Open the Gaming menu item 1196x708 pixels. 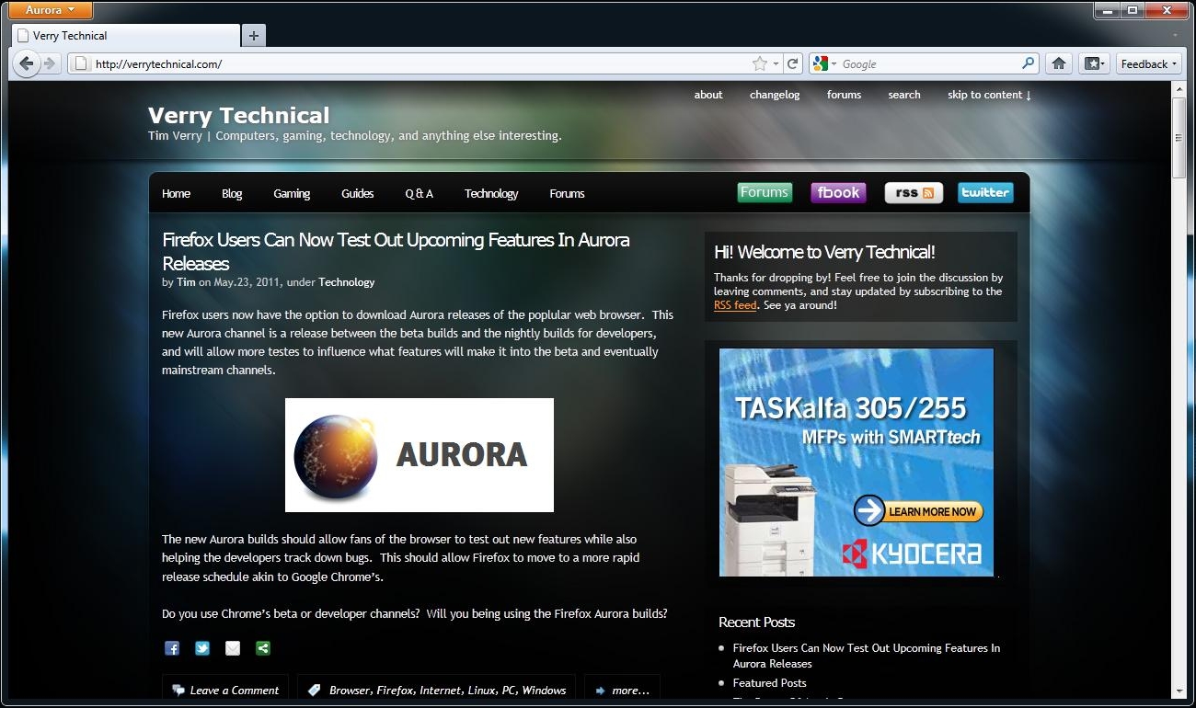(292, 194)
